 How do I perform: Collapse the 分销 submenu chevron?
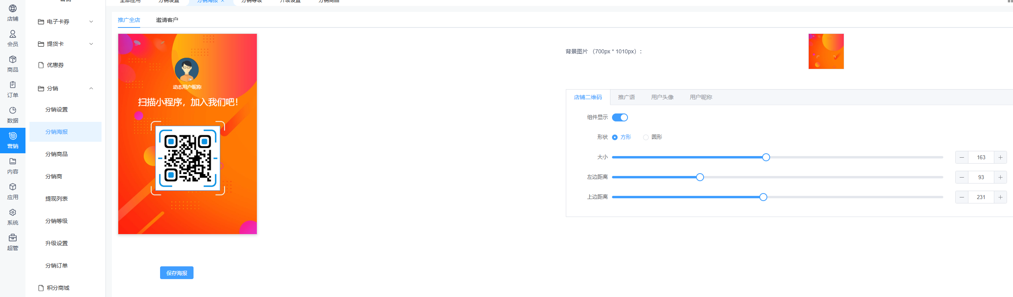click(91, 88)
